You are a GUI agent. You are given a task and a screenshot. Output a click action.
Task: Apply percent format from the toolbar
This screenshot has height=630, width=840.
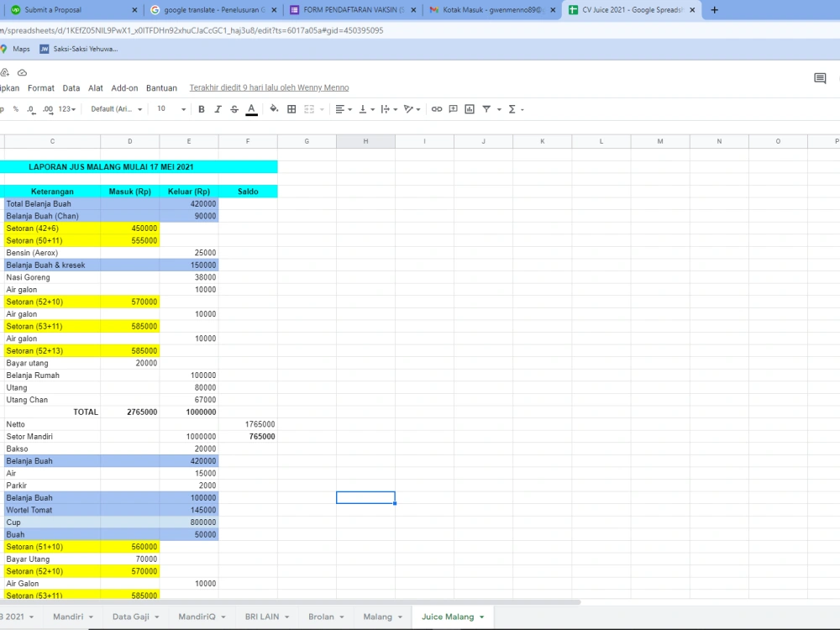pos(14,109)
